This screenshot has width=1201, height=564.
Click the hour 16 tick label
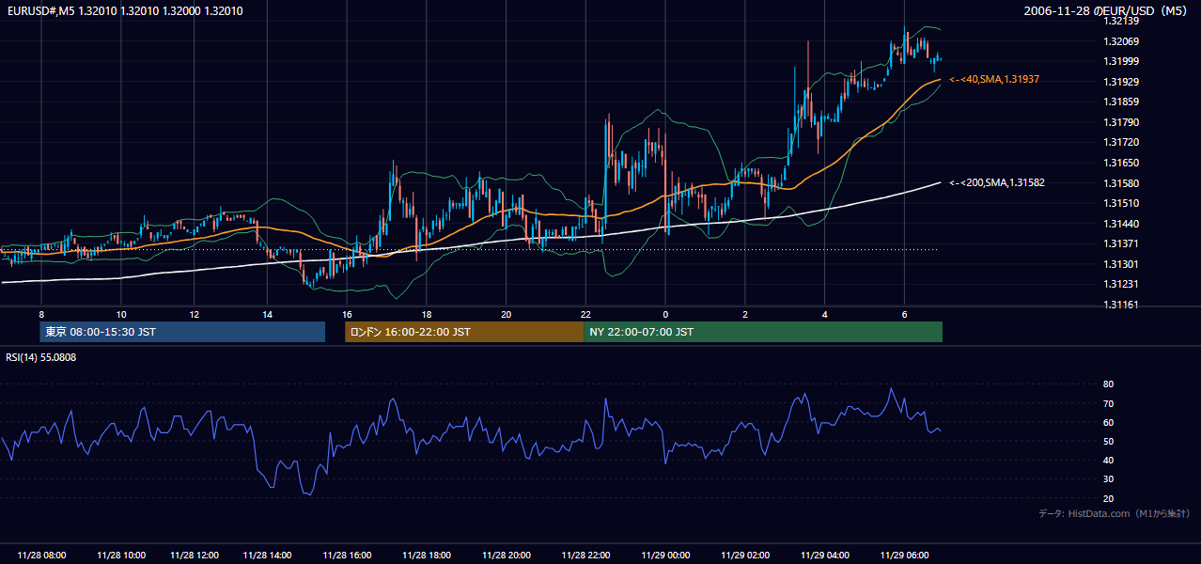[347, 314]
